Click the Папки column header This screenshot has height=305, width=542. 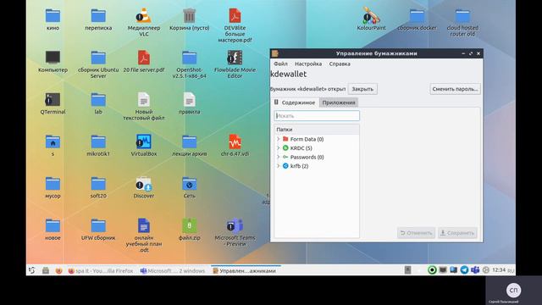pyautogui.click(x=317, y=130)
